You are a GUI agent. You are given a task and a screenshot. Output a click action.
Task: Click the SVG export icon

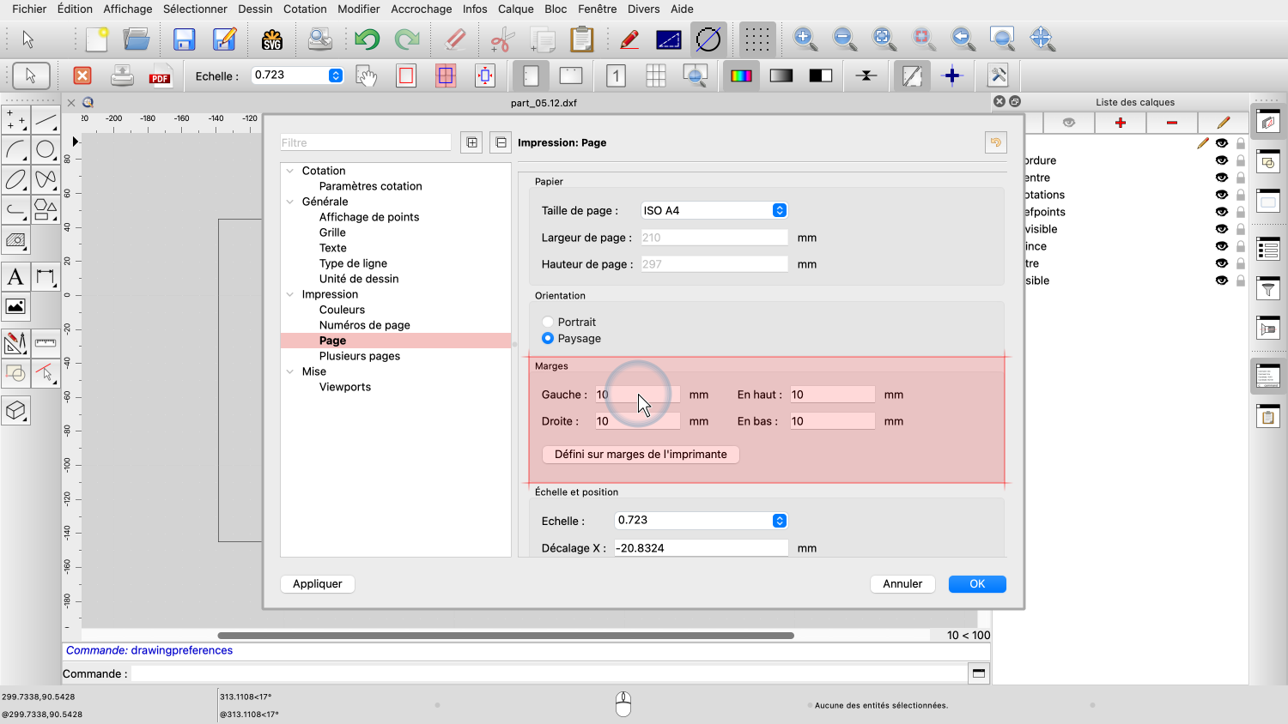pos(272,39)
